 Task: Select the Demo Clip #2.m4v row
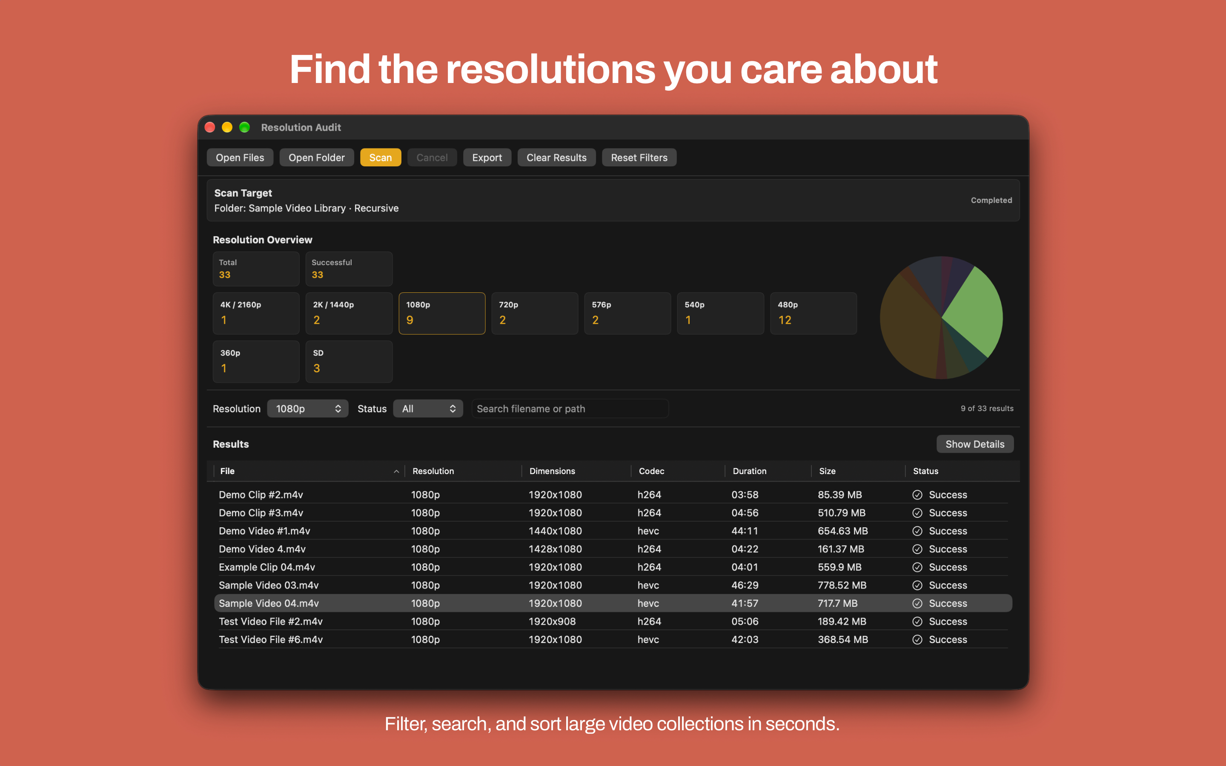(x=613, y=494)
